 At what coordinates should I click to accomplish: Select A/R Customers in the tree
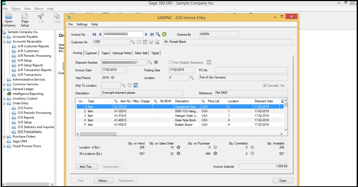tap(28, 51)
